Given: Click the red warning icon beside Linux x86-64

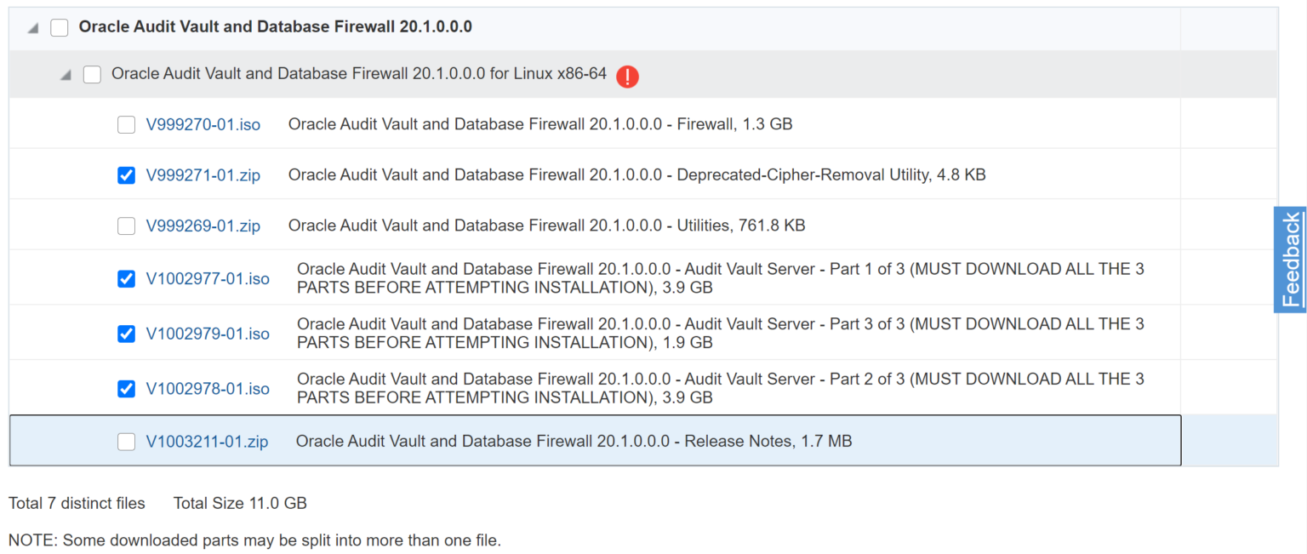Looking at the screenshot, I should [627, 77].
